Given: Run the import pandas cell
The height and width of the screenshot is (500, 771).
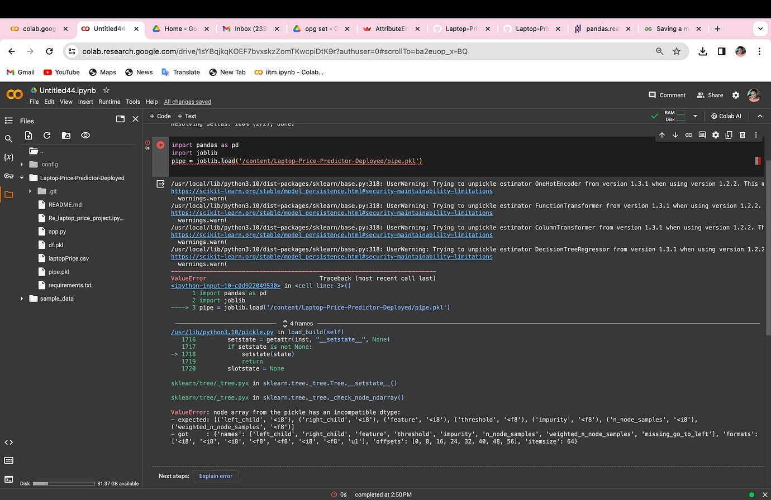Looking at the screenshot, I should coord(160,145).
